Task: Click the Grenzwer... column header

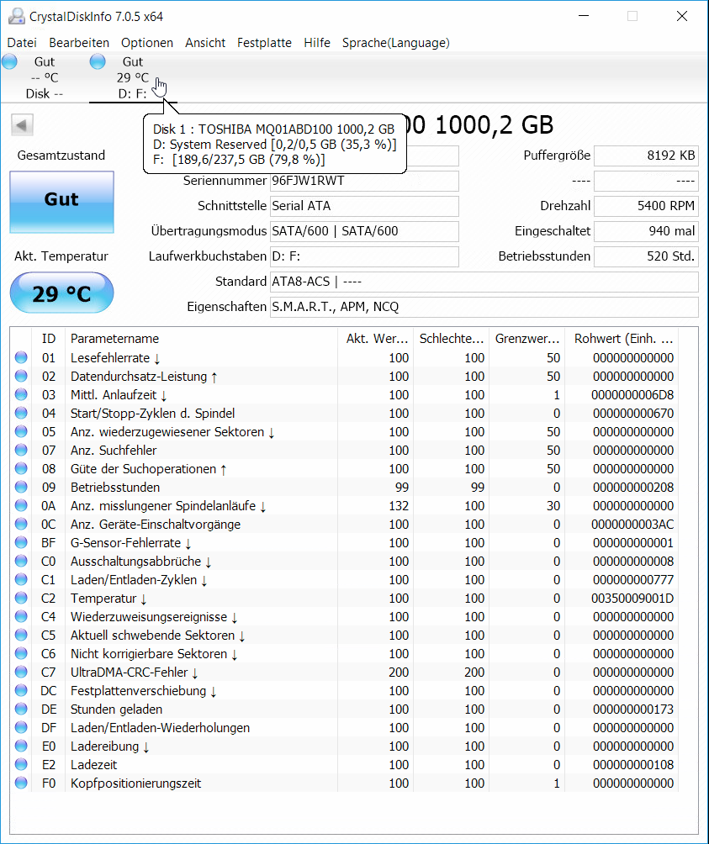Action: (x=527, y=339)
